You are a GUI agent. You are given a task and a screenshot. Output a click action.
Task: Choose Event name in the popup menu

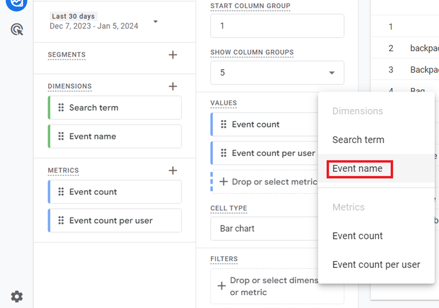pyautogui.click(x=376, y=168)
